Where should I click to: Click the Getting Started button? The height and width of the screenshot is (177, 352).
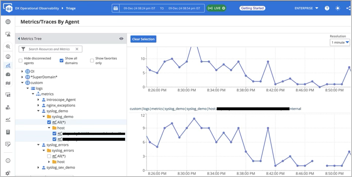[x=252, y=8]
